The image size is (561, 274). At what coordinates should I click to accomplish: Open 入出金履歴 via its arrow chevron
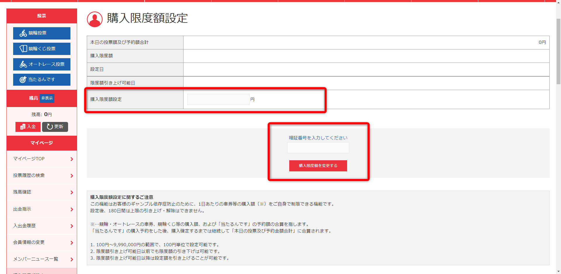pyautogui.click(x=72, y=226)
